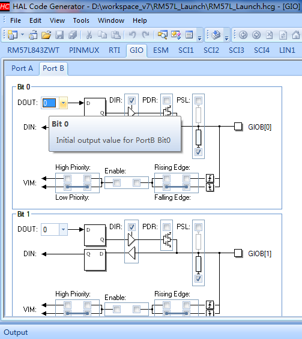302x339 pixels.
Task: Click the Back navigation arrow icon
Action: click(243, 35)
